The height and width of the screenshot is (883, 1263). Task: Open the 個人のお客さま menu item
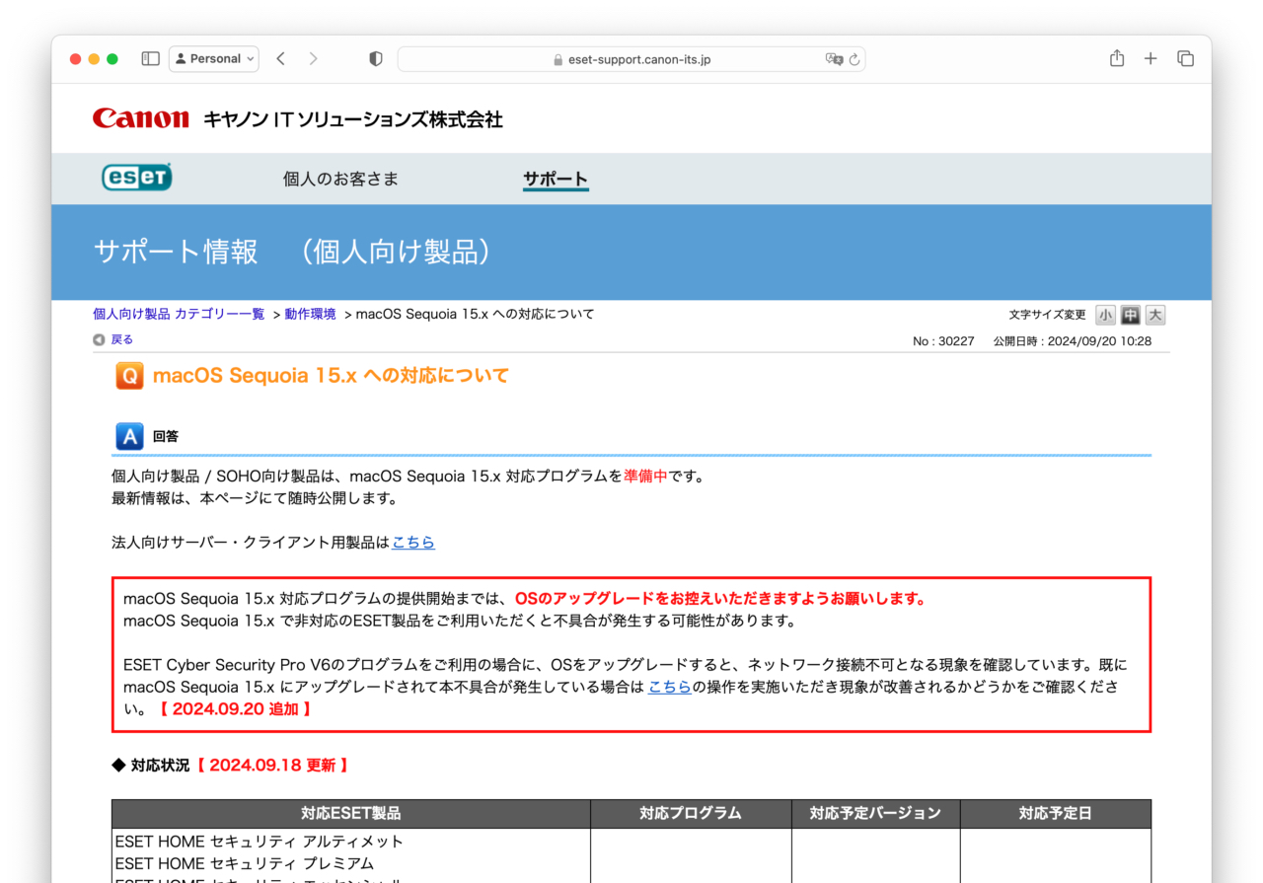pos(341,179)
